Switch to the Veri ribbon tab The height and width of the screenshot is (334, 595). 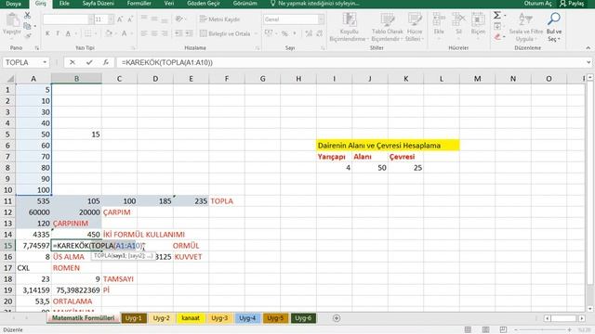169,4
